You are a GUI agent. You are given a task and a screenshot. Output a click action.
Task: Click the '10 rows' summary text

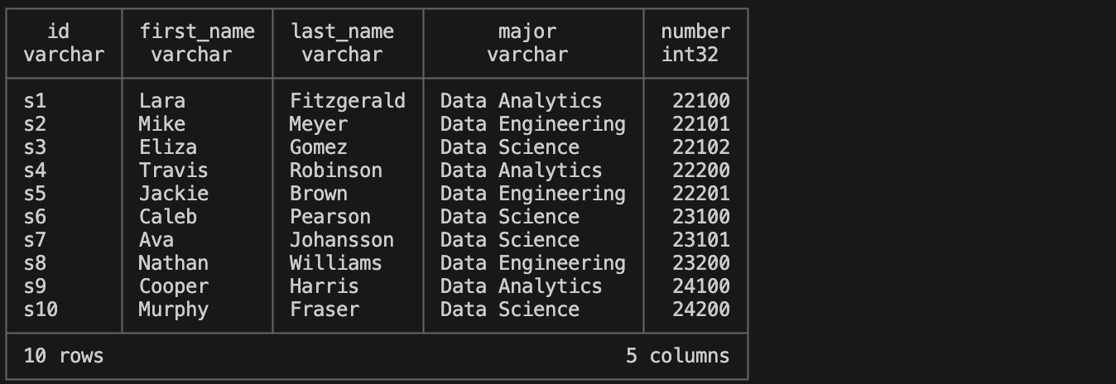pyautogui.click(x=64, y=356)
